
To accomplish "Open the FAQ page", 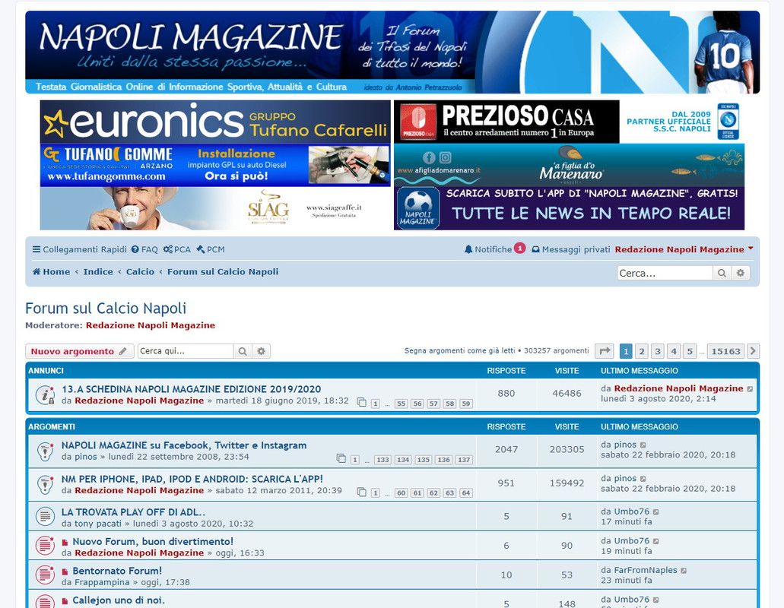I will coord(144,249).
